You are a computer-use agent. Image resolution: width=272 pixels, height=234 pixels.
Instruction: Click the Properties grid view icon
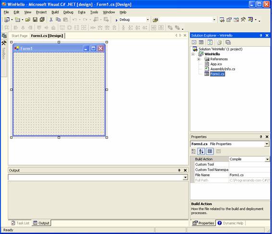pyautogui.click(x=210, y=151)
